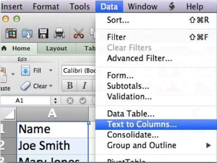
Task: Select column A header
Action: pyautogui.click(x=52, y=113)
